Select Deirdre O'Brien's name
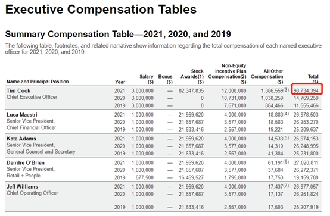330x216 pixels. point(26,163)
